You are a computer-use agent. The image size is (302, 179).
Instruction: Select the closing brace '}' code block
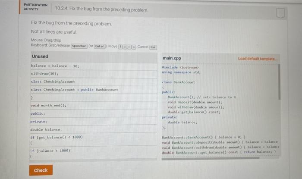(94, 98)
